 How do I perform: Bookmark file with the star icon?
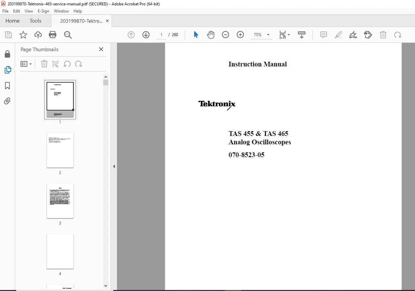point(23,35)
